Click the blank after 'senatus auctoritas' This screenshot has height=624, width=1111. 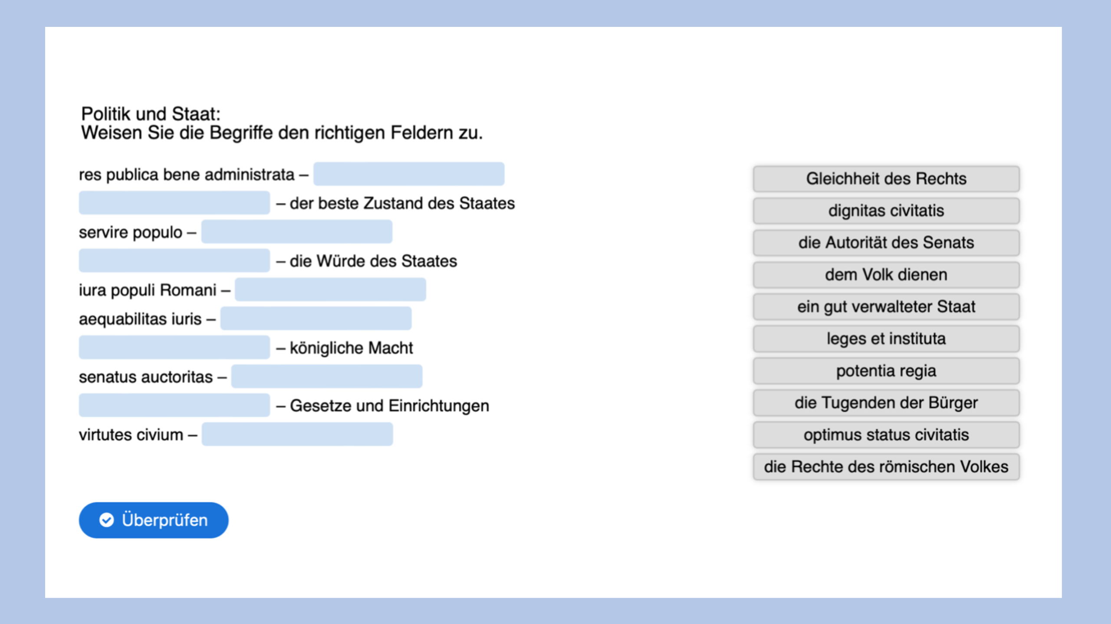[327, 377]
